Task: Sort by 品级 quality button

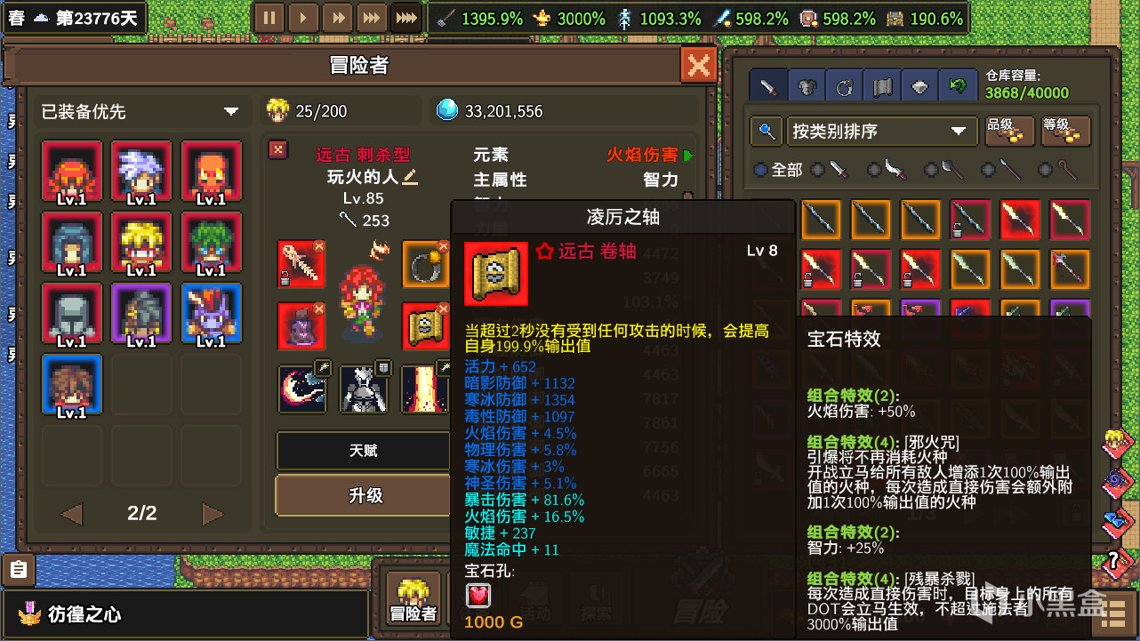Action: (x=1009, y=131)
